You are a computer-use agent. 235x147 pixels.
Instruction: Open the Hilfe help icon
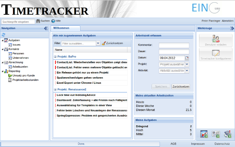[53, 21]
